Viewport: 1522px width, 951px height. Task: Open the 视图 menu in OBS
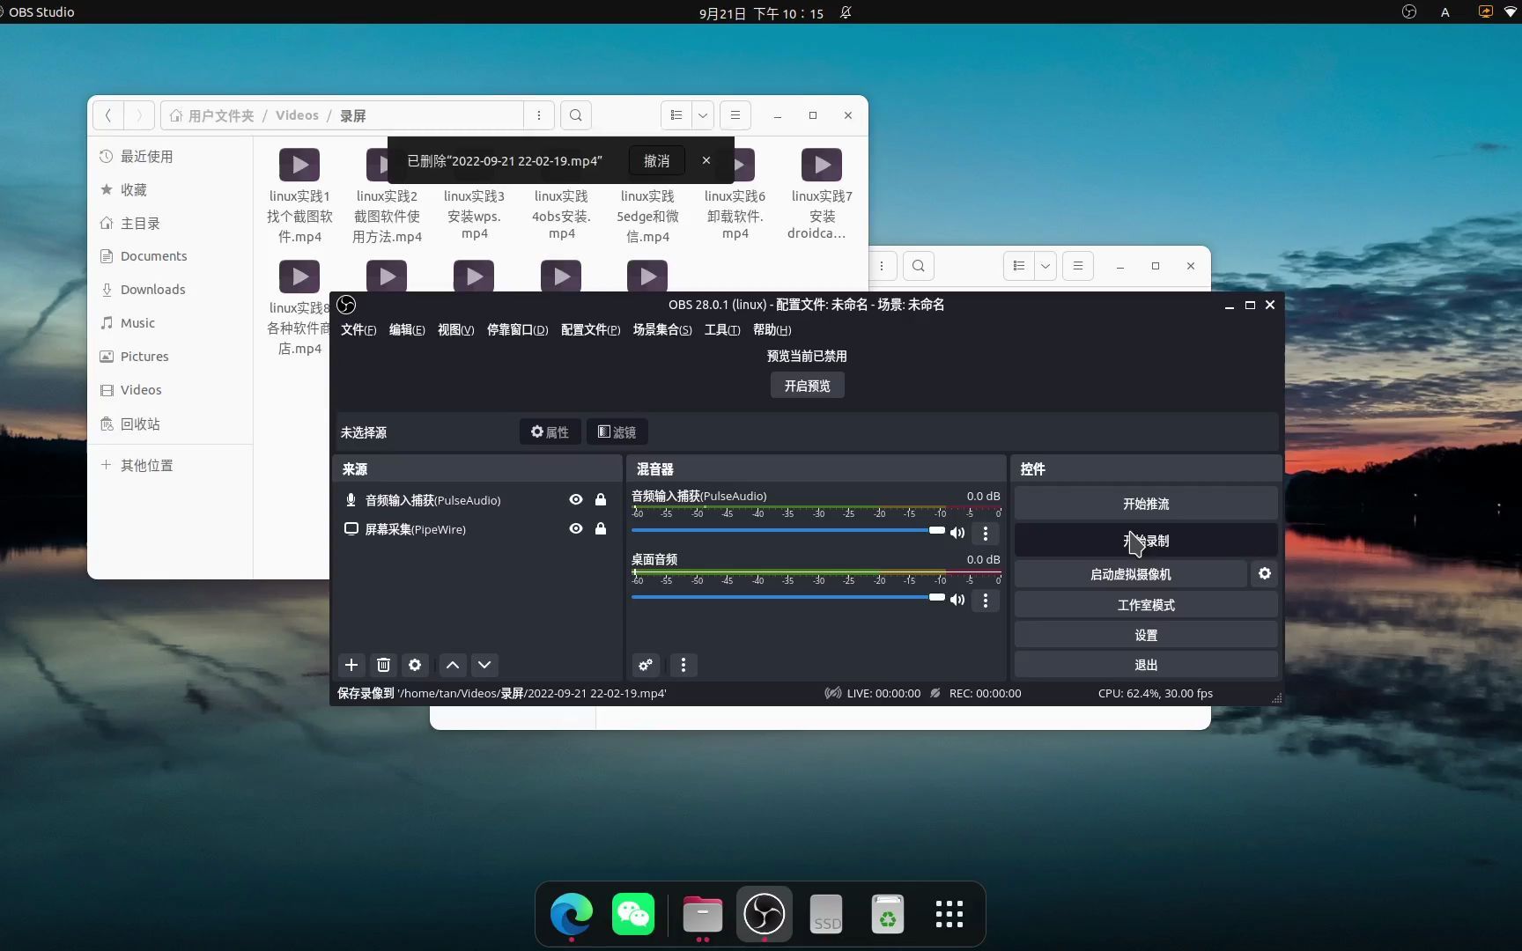pyautogui.click(x=455, y=329)
